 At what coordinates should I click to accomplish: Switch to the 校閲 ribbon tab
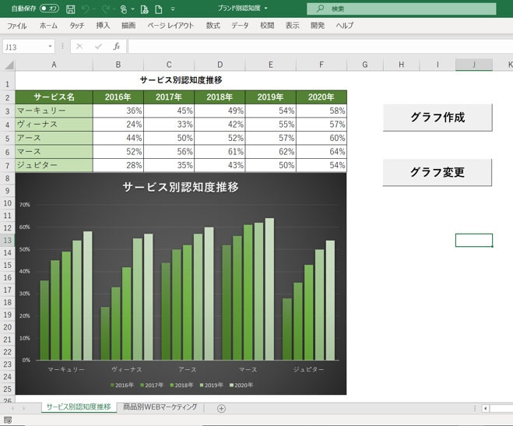[267, 26]
